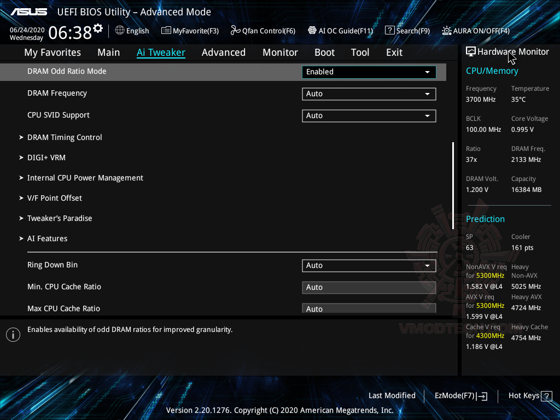Click the info icon beside the description text
Image resolution: width=560 pixels, height=420 pixels.
[x=13, y=334]
